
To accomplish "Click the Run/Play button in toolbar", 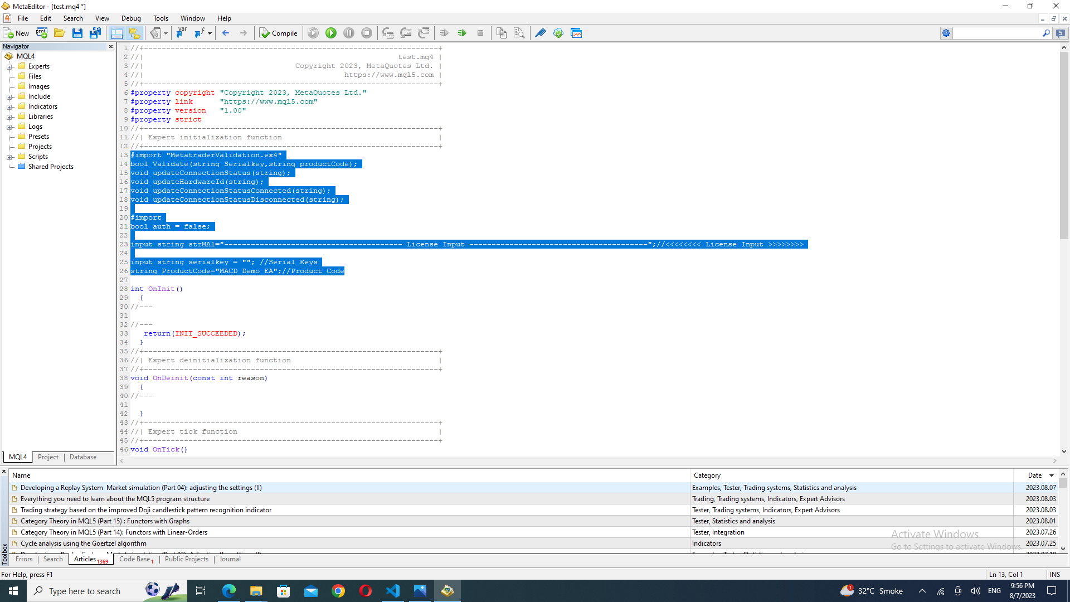I will point(330,33).
